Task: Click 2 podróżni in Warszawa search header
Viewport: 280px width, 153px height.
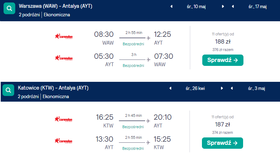Action: pyautogui.click(x=29, y=15)
